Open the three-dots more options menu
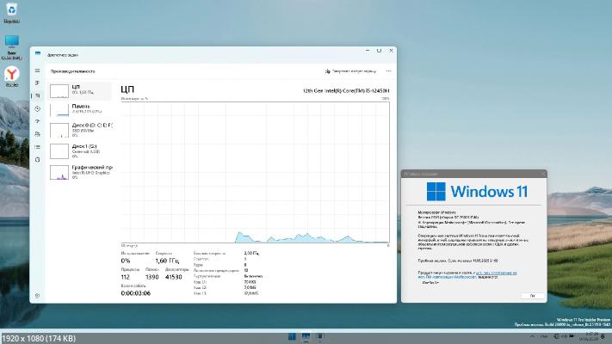612x344 pixels. [389, 71]
